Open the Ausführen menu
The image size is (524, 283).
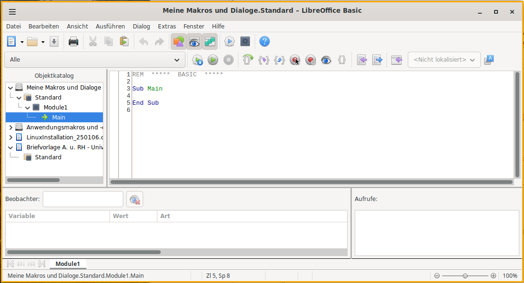[110, 27]
